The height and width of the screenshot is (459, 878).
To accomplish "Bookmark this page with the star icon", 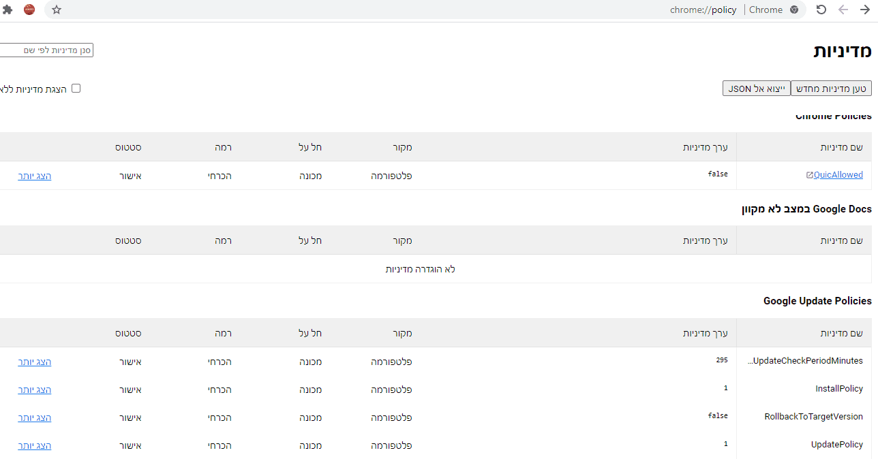I will coord(57,10).
